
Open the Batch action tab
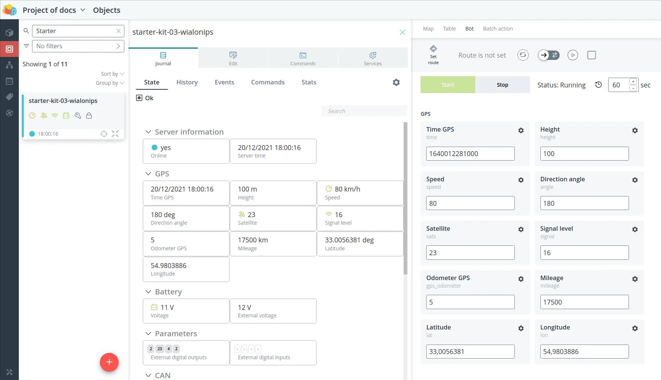[497, 29]
